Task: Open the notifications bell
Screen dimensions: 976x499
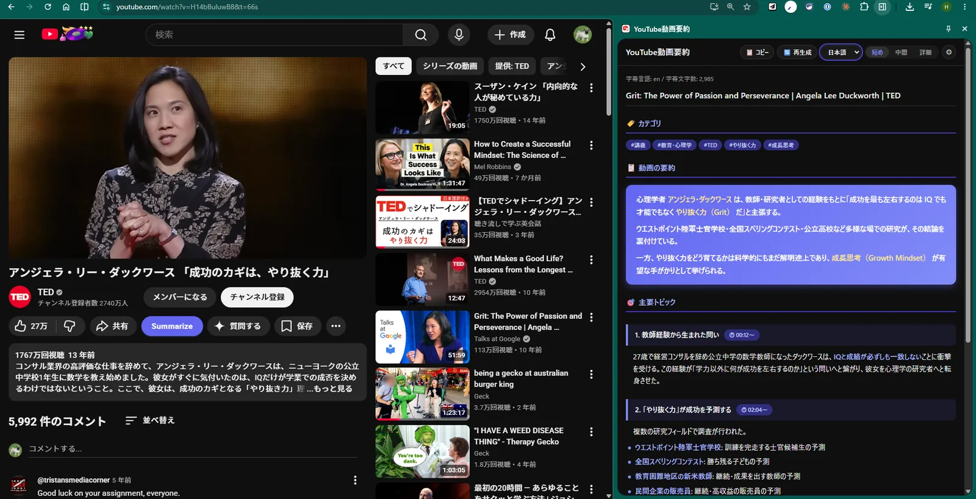Action: (550, 35)
